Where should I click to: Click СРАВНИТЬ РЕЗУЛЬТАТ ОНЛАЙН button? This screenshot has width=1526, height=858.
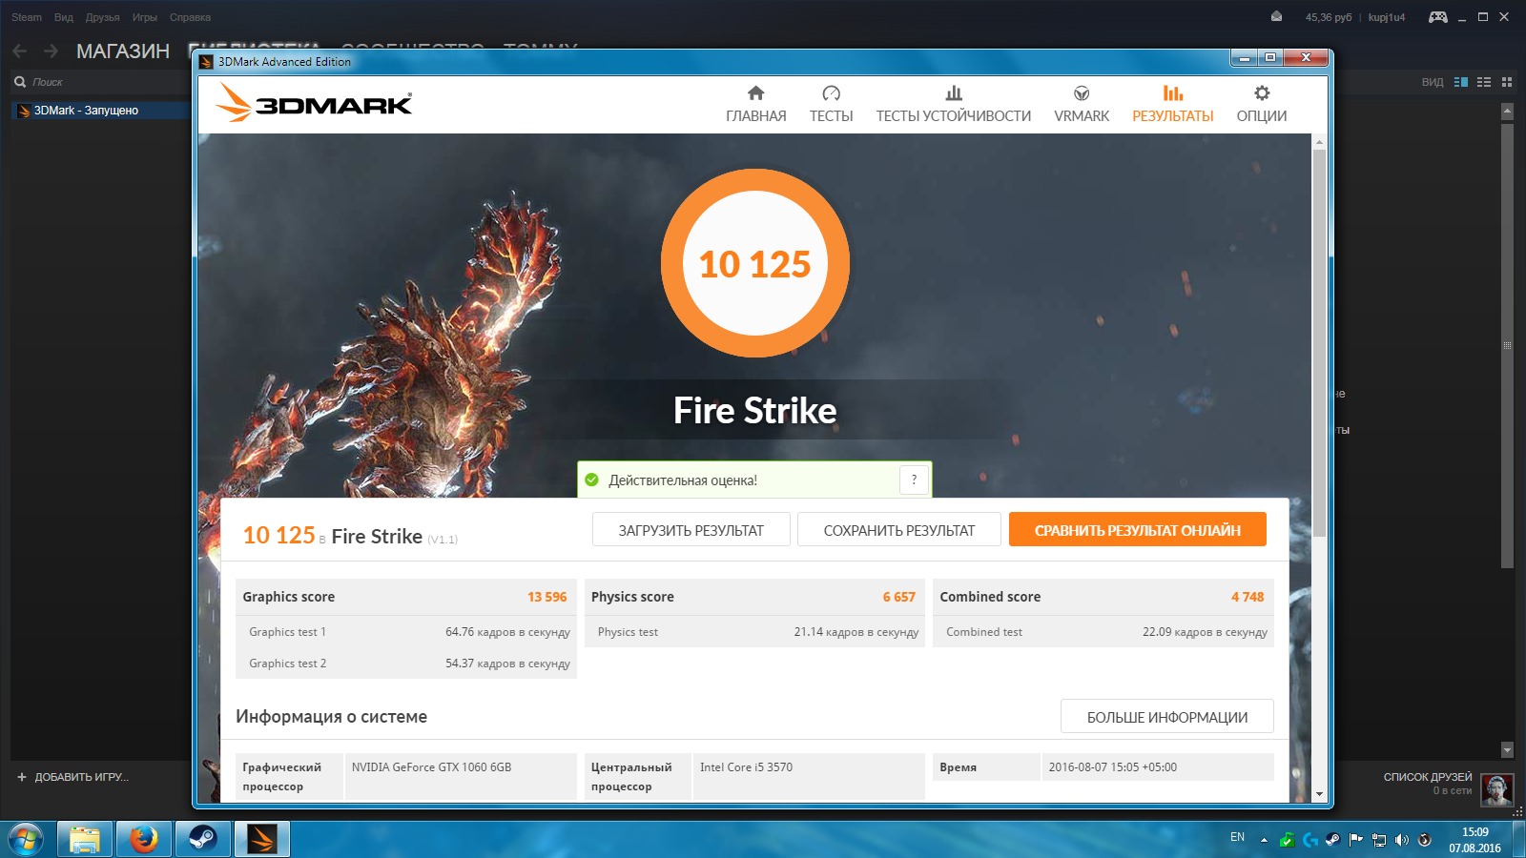[x=1138, y=530]
